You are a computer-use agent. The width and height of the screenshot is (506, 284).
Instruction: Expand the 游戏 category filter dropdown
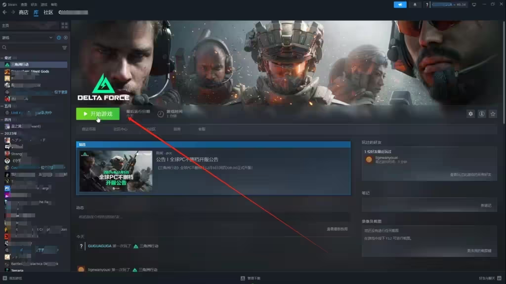coord(27,38)
